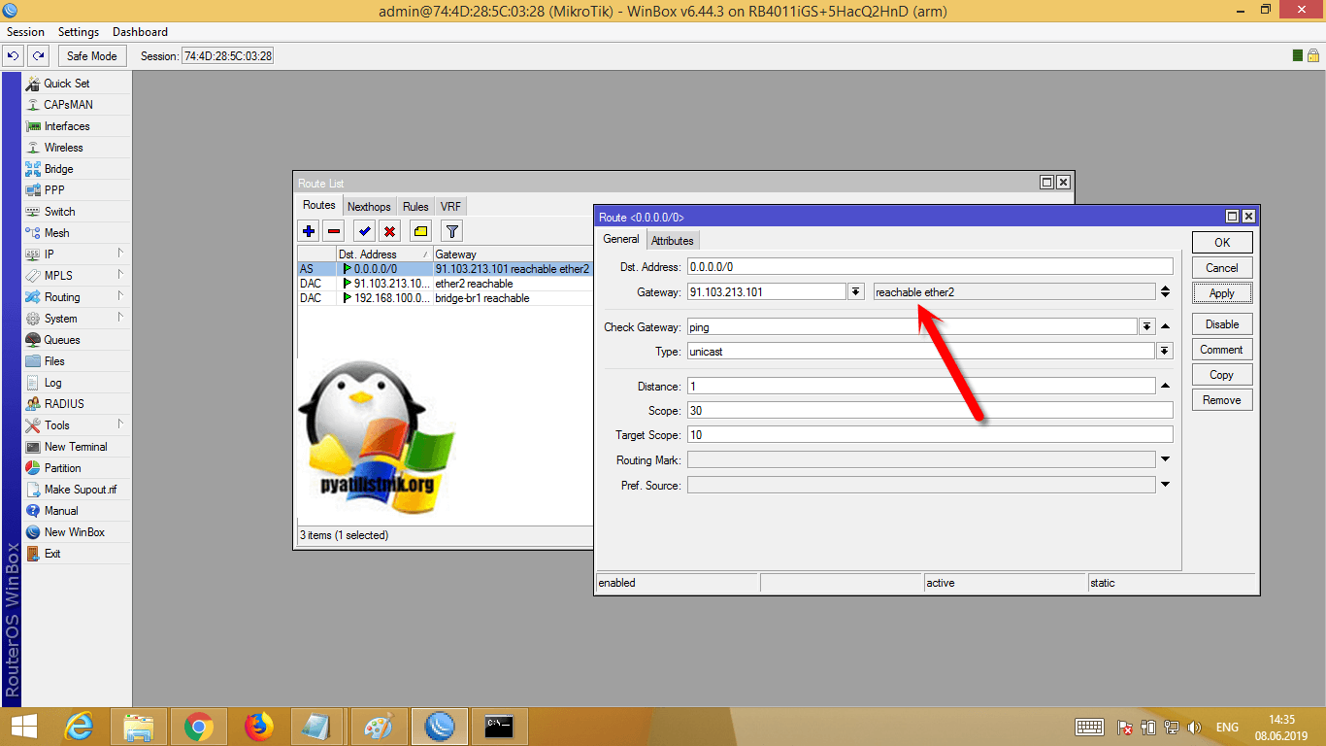Expand the Gateway address dropdown
The image size is (1326, 746).
[x=855, y=292]
